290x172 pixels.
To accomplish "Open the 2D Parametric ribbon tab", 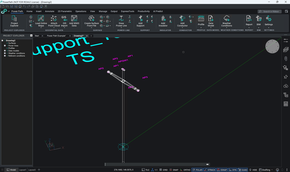I will coord(65,11).
